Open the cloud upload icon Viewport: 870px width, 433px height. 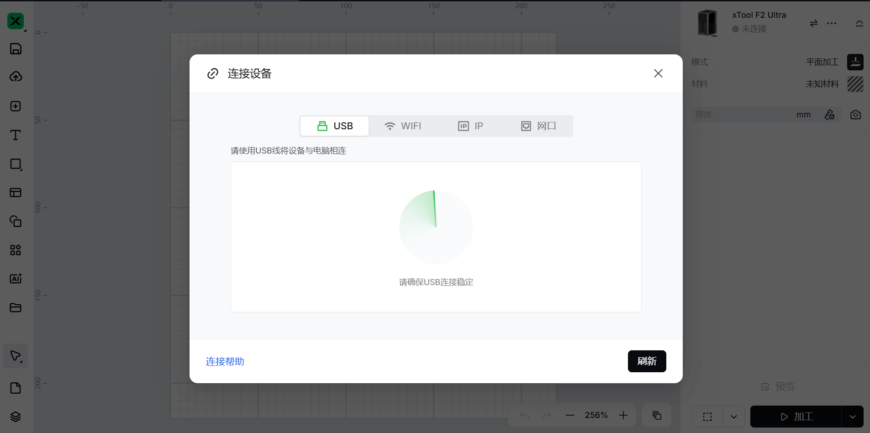16,76
